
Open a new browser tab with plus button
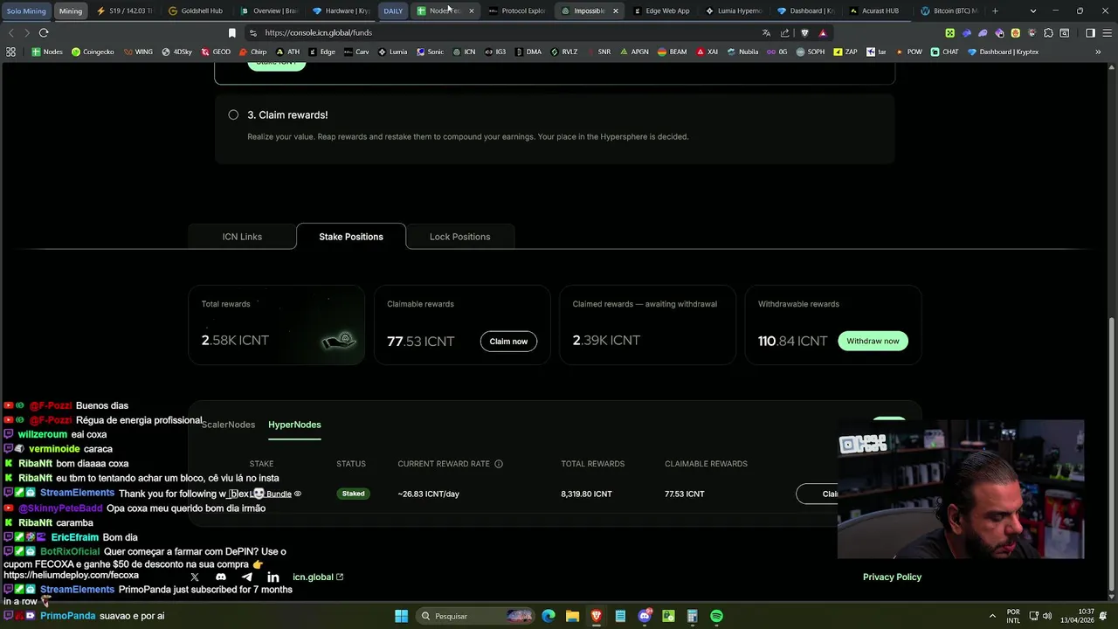point(995,10)
